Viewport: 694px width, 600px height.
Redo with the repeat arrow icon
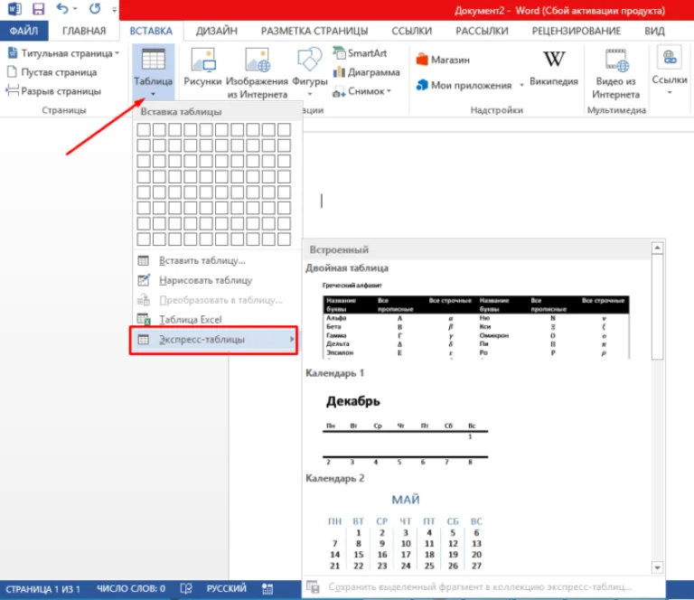94,8
